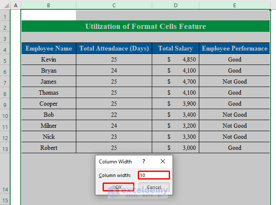Click the Employee Name header cell
The width and height of the screenshot is (276, 205).
coord(49,48)
